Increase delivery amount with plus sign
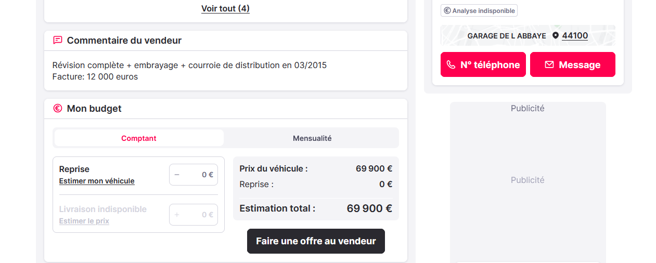This screenshot has width=656, height=263. tap(177, 215)
